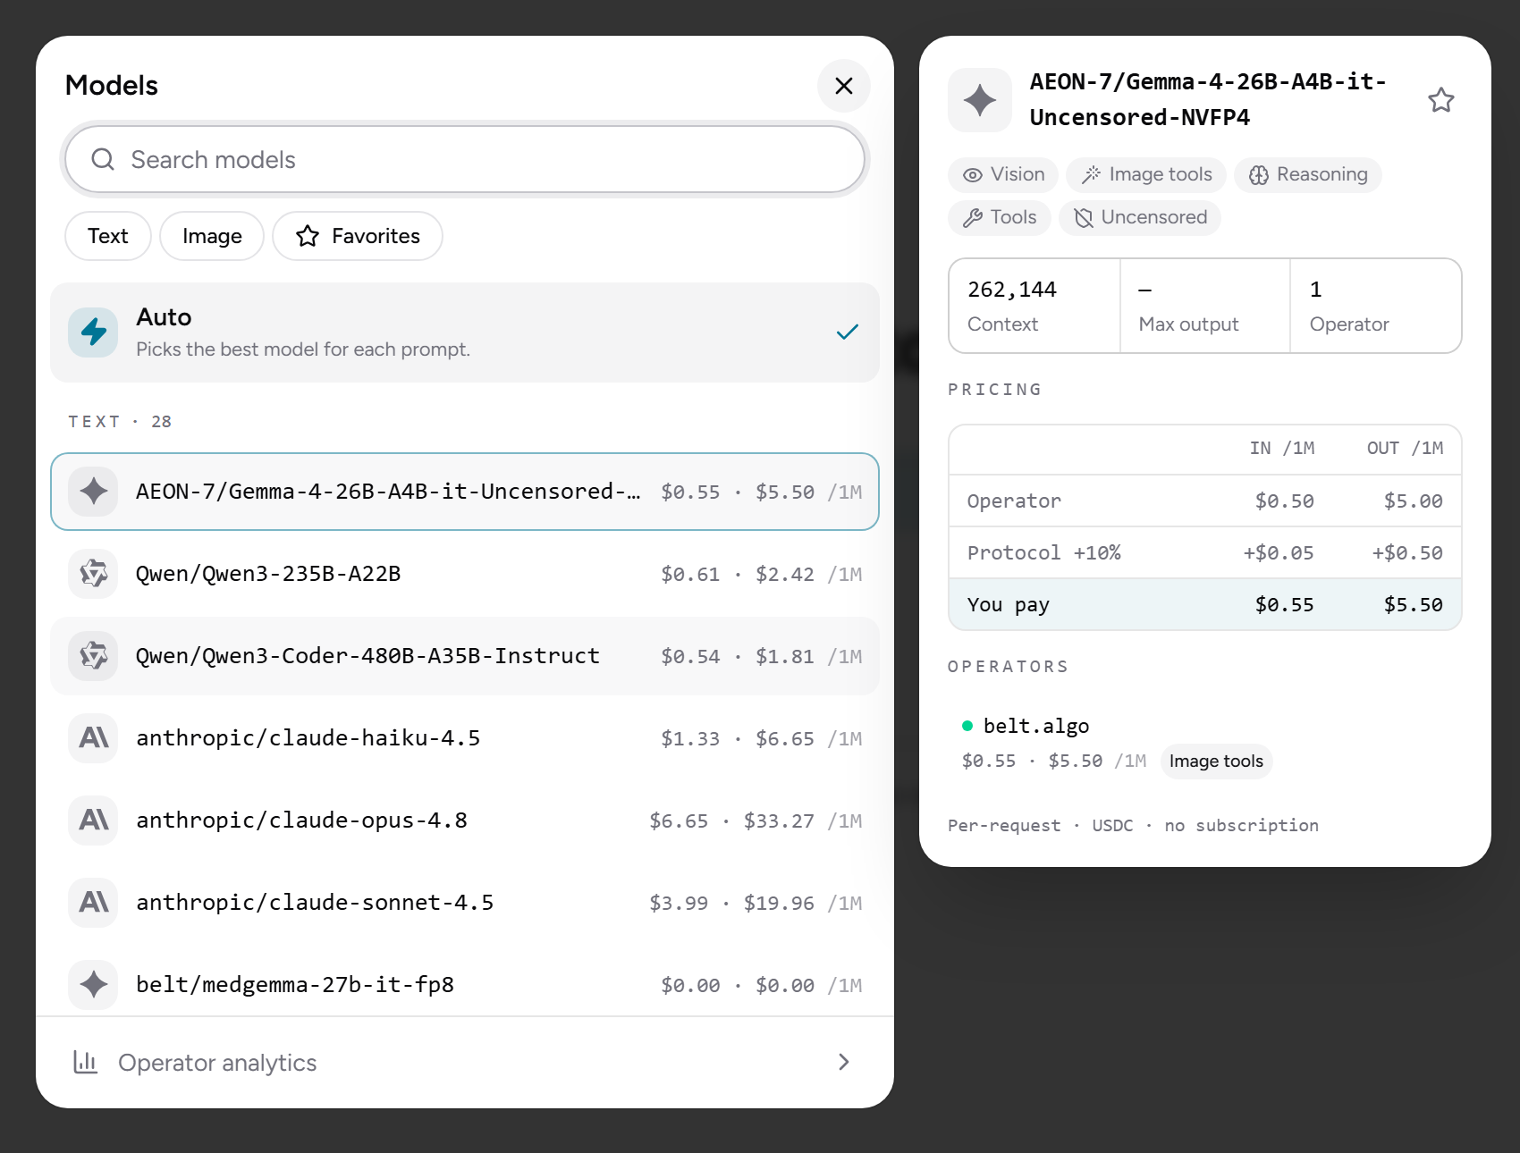Open Operator analytics

465,1062
